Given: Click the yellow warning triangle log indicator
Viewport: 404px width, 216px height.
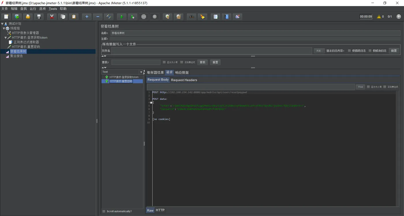Looking at the screenshot, I should click(379, 17).
